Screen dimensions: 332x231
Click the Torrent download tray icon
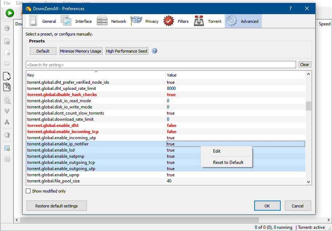199,21
